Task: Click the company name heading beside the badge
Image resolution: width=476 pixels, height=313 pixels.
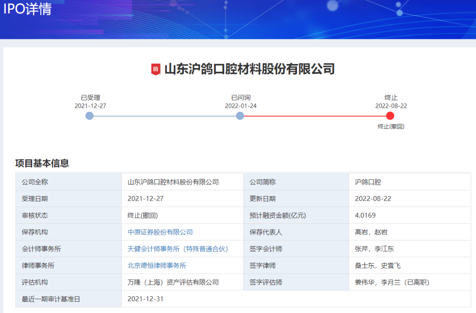Action: (x=249, y=69)
